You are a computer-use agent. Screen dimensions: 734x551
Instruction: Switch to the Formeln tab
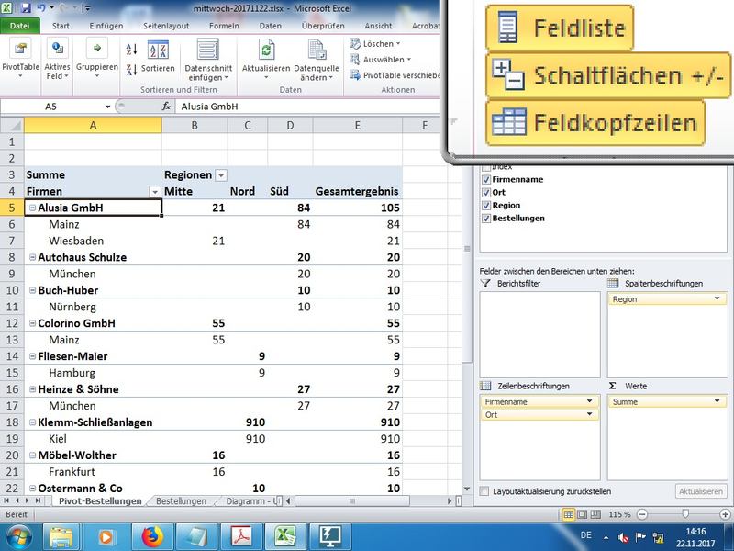pos(224,26)
